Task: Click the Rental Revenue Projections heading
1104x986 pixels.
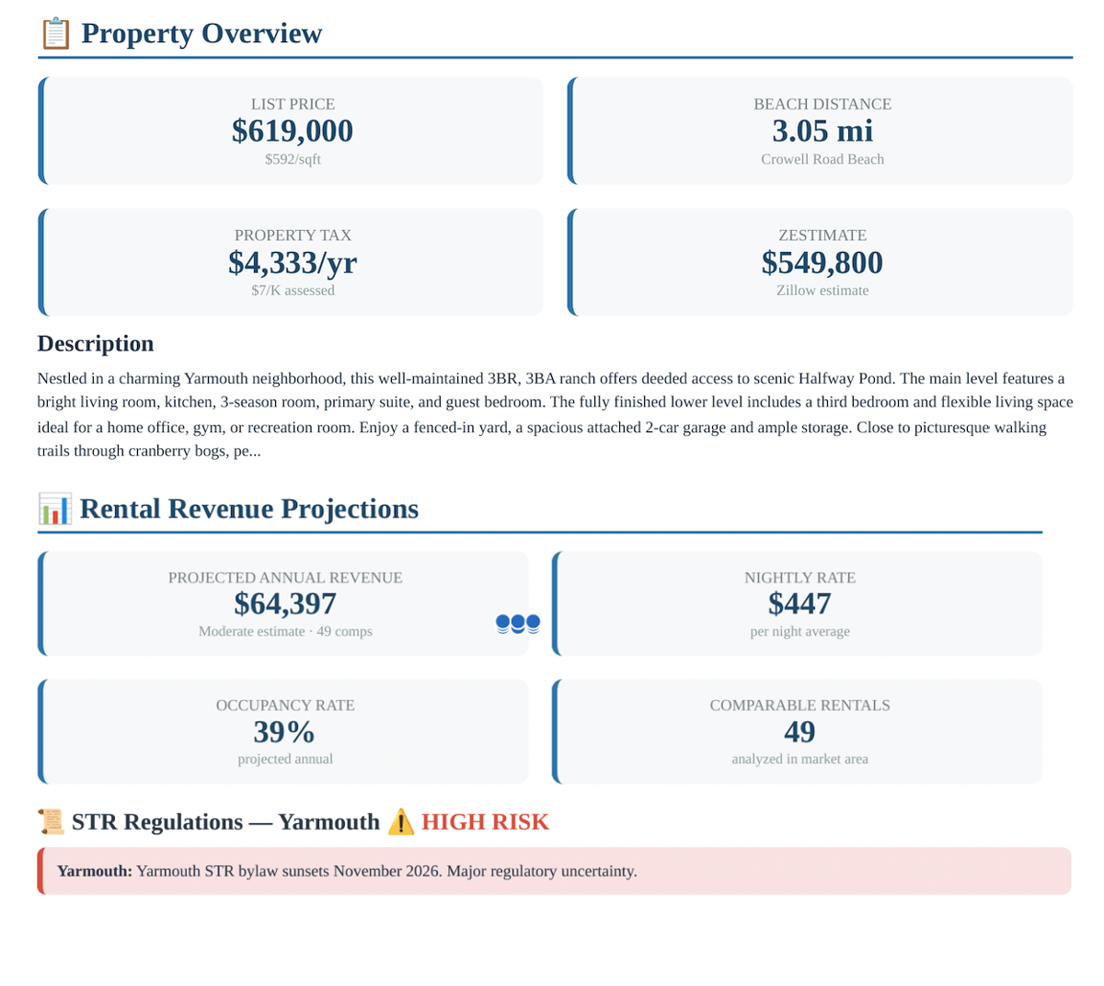Action: tap(248, 509)
